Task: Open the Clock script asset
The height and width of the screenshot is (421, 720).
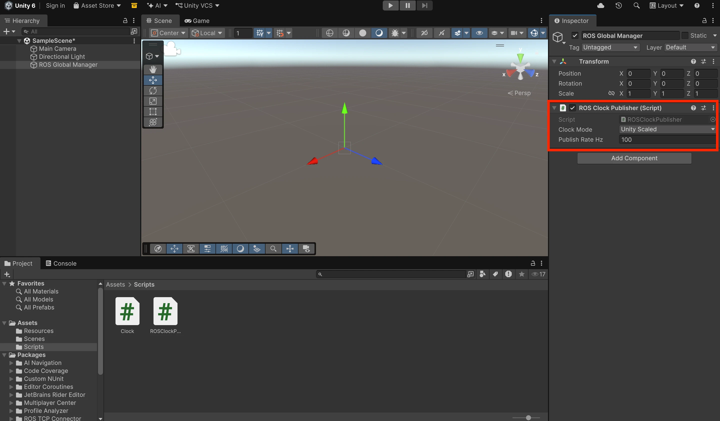Action: coord(127,315)
